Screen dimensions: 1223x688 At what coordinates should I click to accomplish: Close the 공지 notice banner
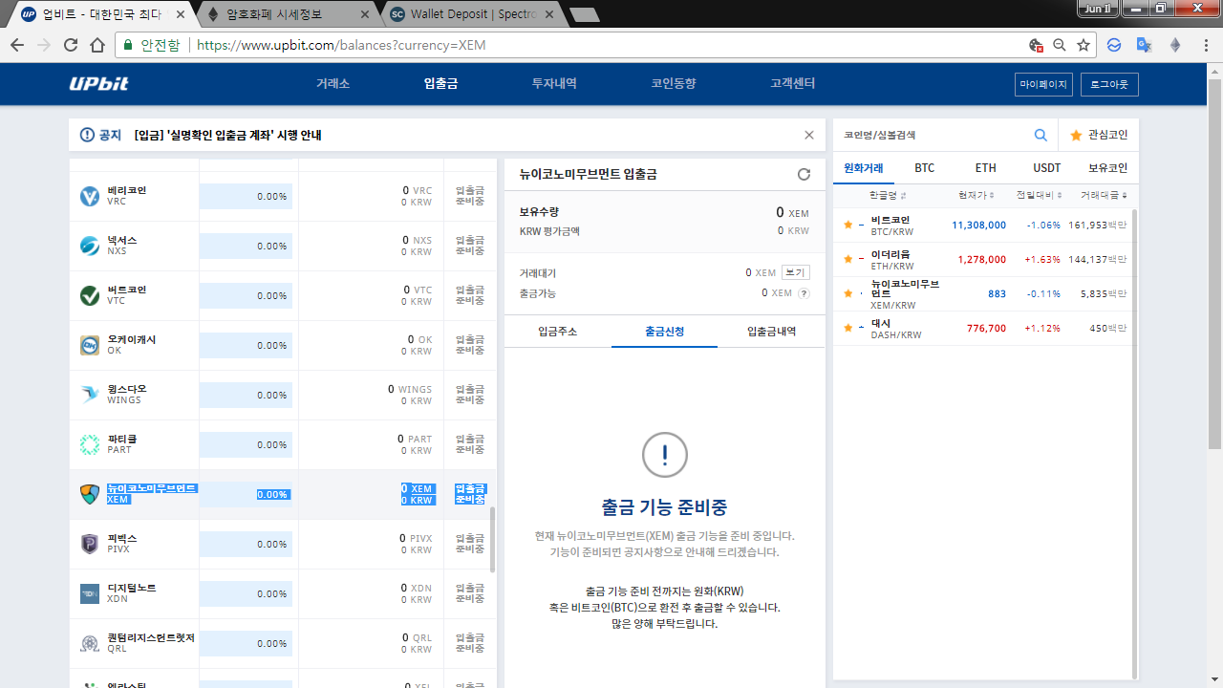click(809, 136)
